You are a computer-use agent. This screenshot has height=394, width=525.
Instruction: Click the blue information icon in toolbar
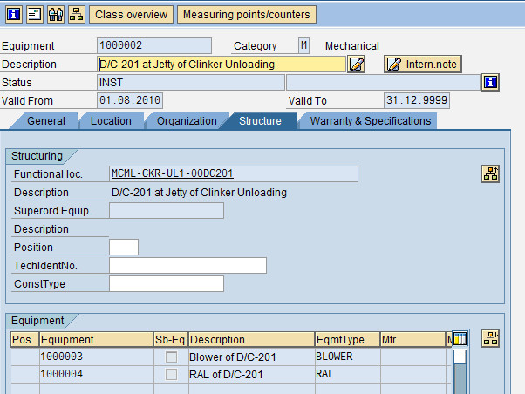[14, 15]
